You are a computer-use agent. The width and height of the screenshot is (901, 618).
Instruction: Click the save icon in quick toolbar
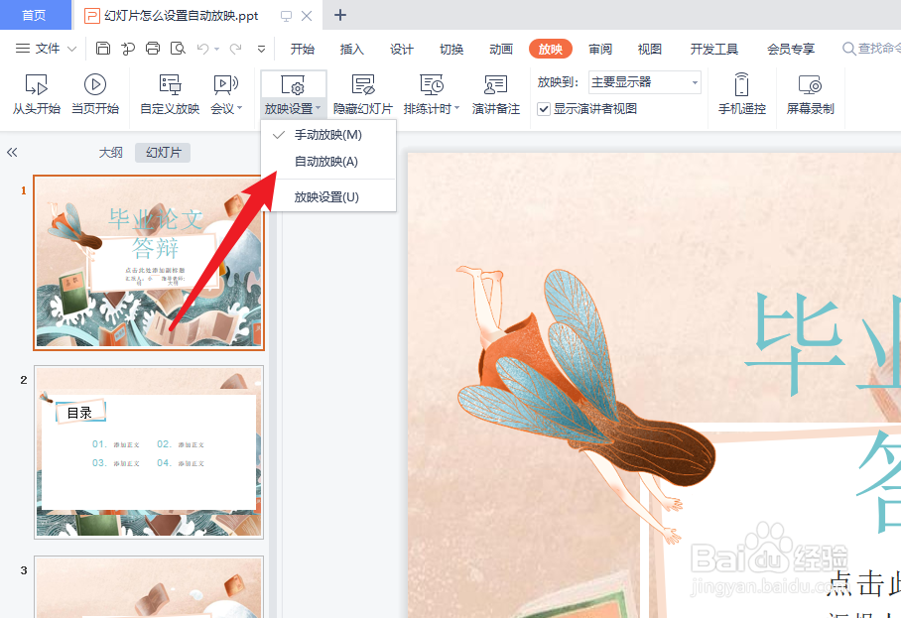tap(103, 49)
